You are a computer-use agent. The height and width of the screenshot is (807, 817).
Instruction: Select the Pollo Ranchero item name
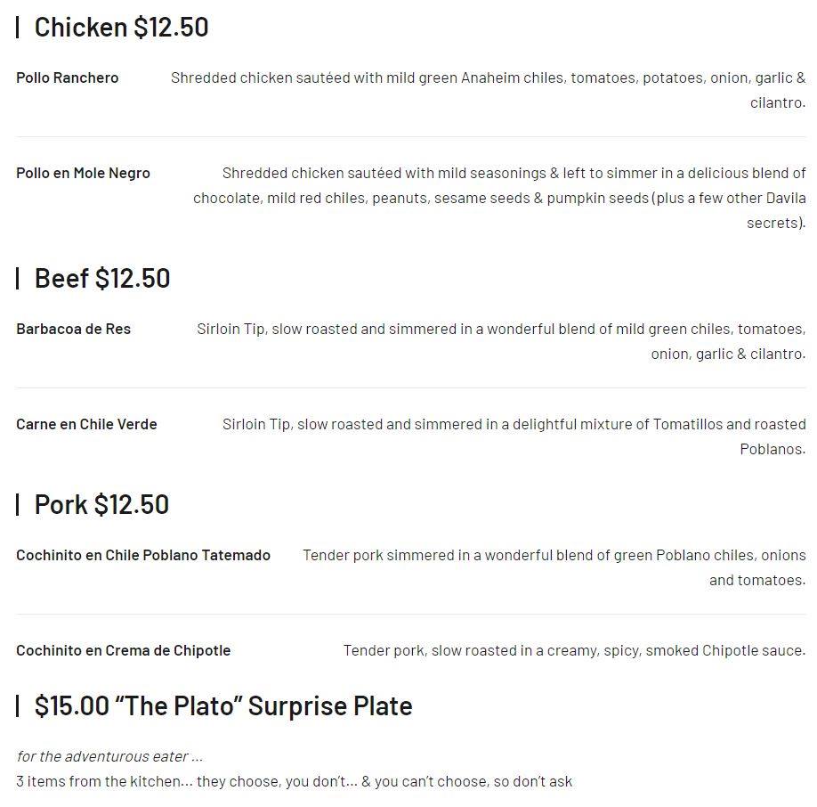pos(67,77)
